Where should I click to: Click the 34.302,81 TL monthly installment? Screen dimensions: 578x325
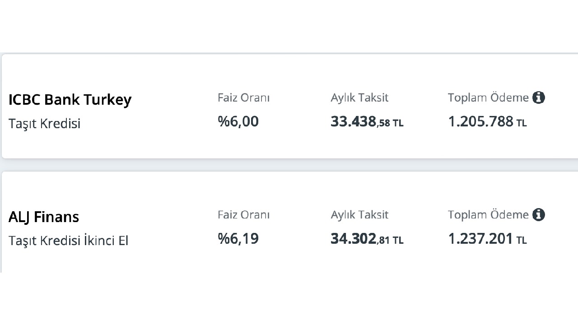pos(367,239)
